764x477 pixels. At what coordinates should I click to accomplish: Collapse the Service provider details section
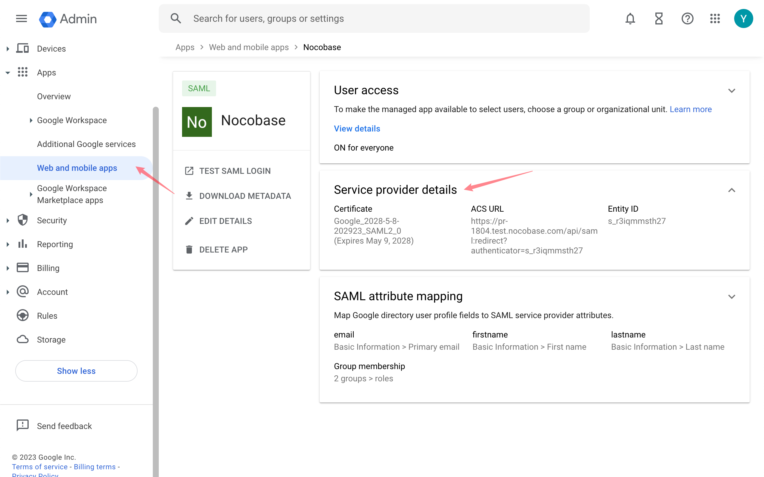point(731,190)
